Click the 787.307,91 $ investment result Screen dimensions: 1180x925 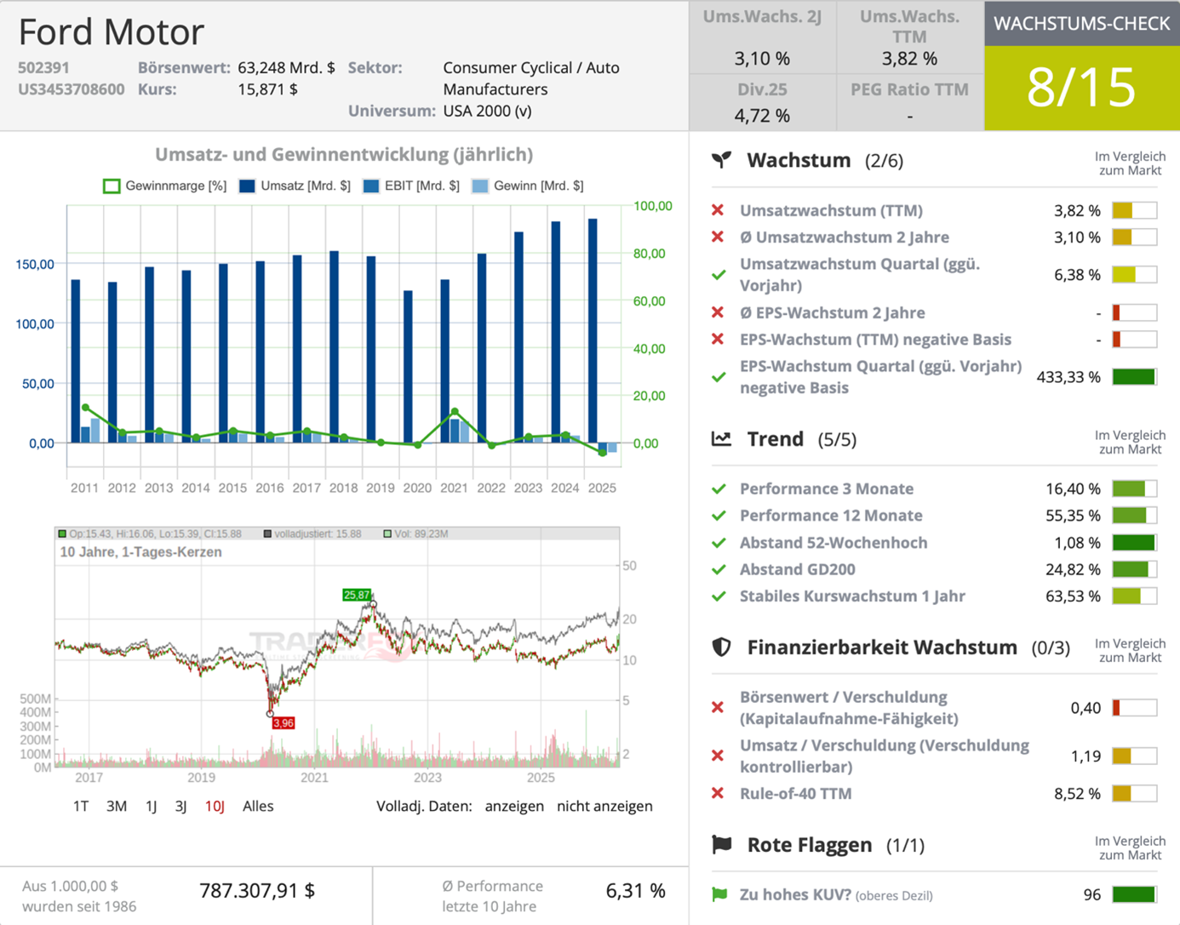click(x=257, y=891)
